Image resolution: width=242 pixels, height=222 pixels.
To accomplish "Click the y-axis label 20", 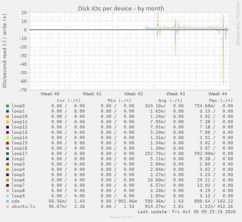I will [x=24, y=13].
